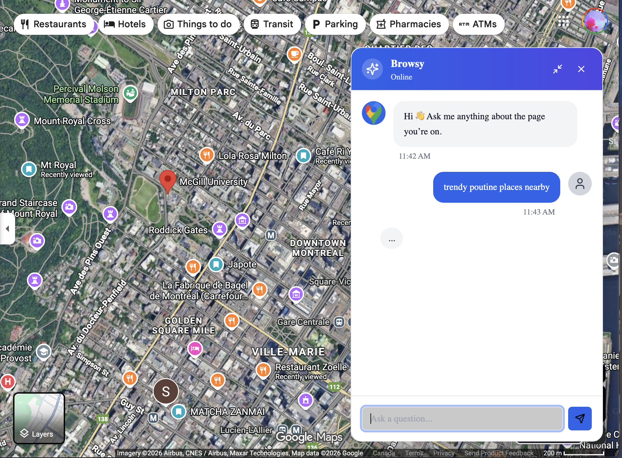Click the brown S profile marker
Image resolution: width=622 pixels, height=458 pixels.
point(166,391)
